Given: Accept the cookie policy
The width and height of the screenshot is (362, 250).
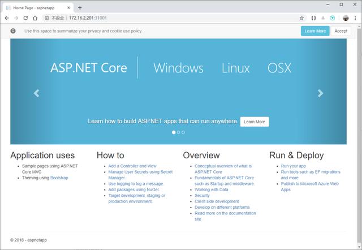Looking at the screenshot, I should [341, 31].
